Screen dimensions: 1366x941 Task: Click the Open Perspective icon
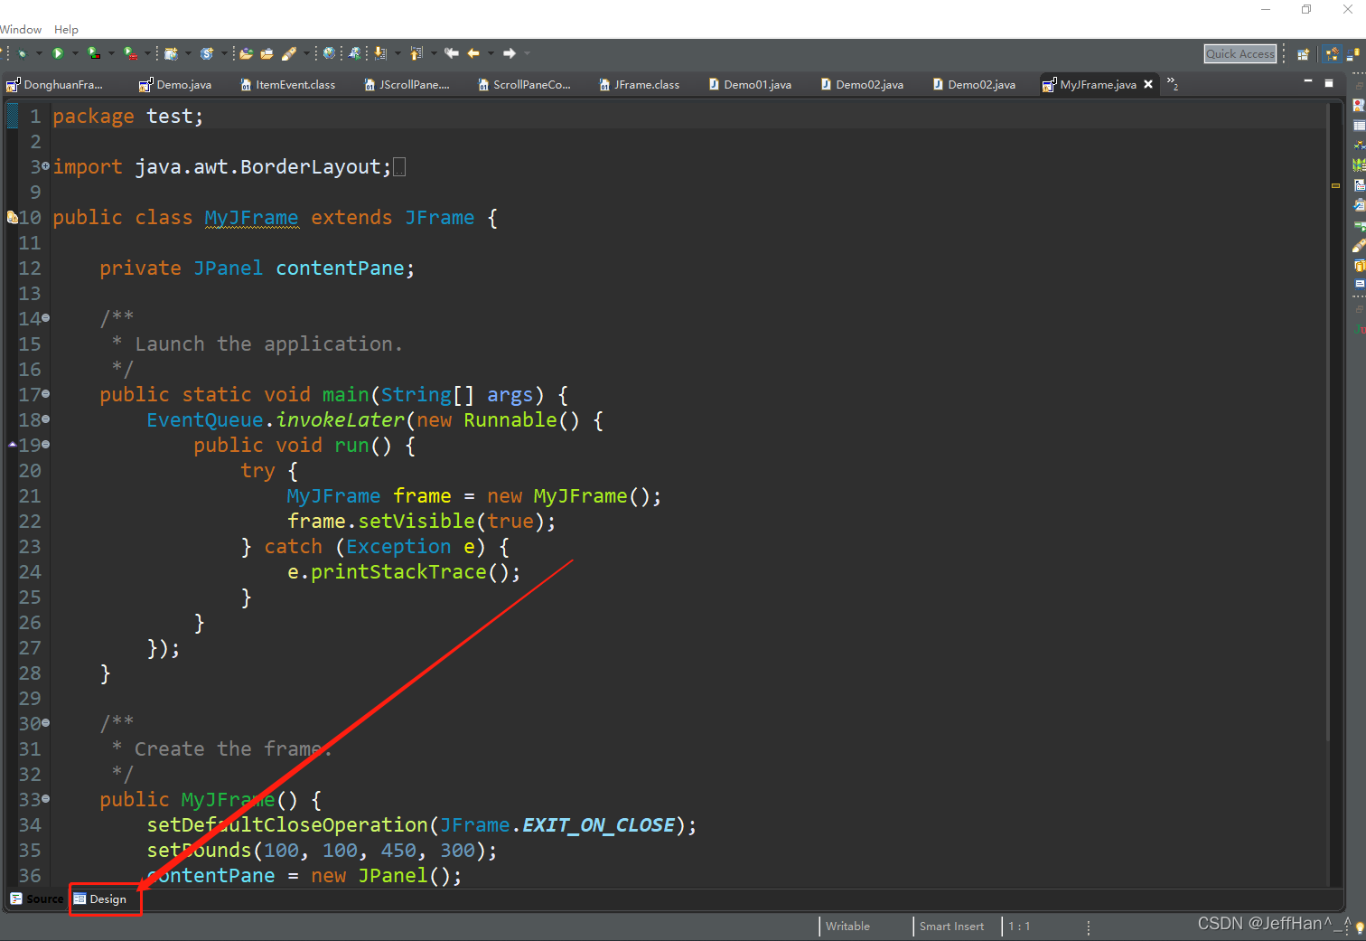pyautogui.click(x=1303, y=54)
